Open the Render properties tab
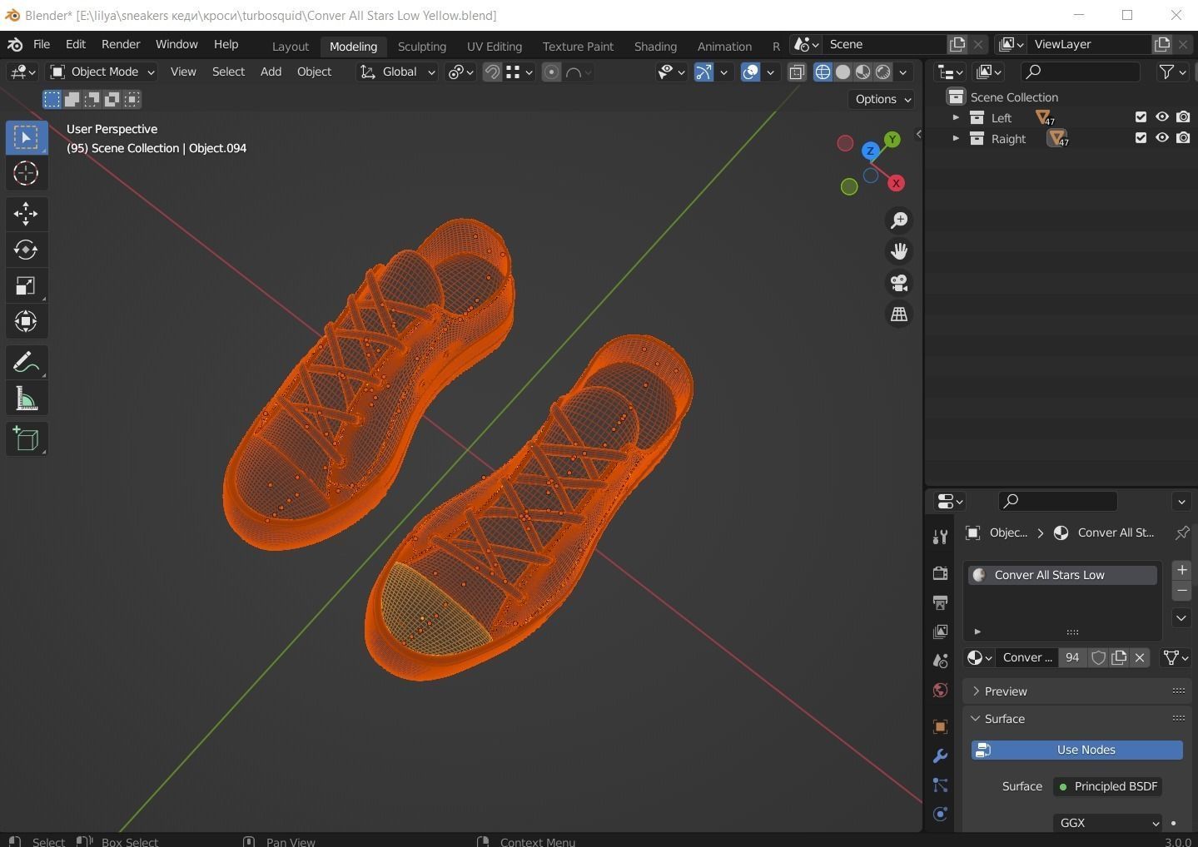 (x=940, y=573)
